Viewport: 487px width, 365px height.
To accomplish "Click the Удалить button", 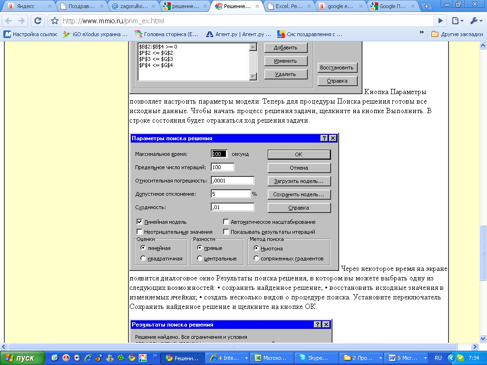I will [x=286, y=74].
